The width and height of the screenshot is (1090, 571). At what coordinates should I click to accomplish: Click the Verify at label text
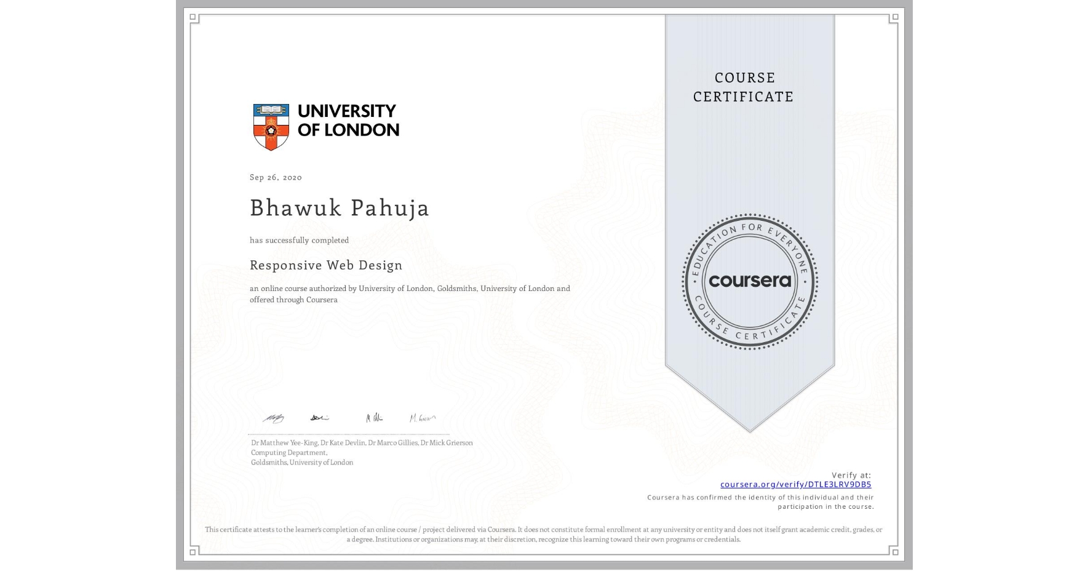(852, 474)
